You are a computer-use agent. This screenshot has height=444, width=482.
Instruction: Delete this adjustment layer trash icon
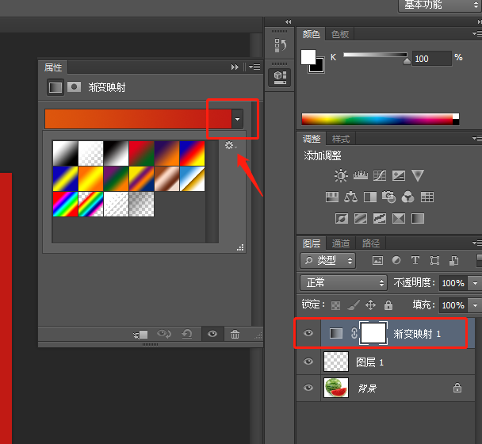(x=235, y=334)
